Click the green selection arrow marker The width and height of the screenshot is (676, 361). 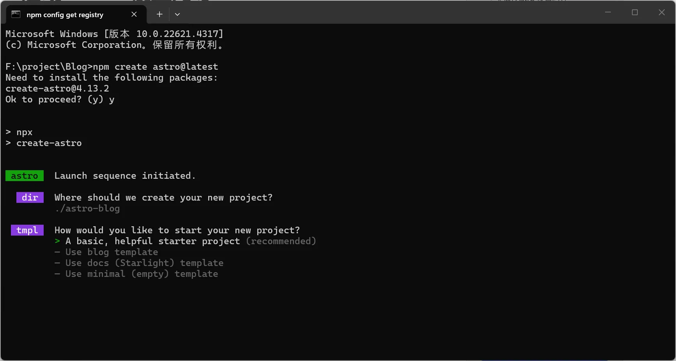click(58, 241)
